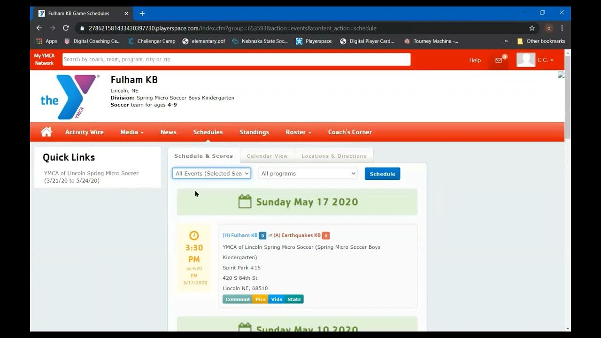Open the All programs dropdown
The image size is (601, 338).
point(308,173)
